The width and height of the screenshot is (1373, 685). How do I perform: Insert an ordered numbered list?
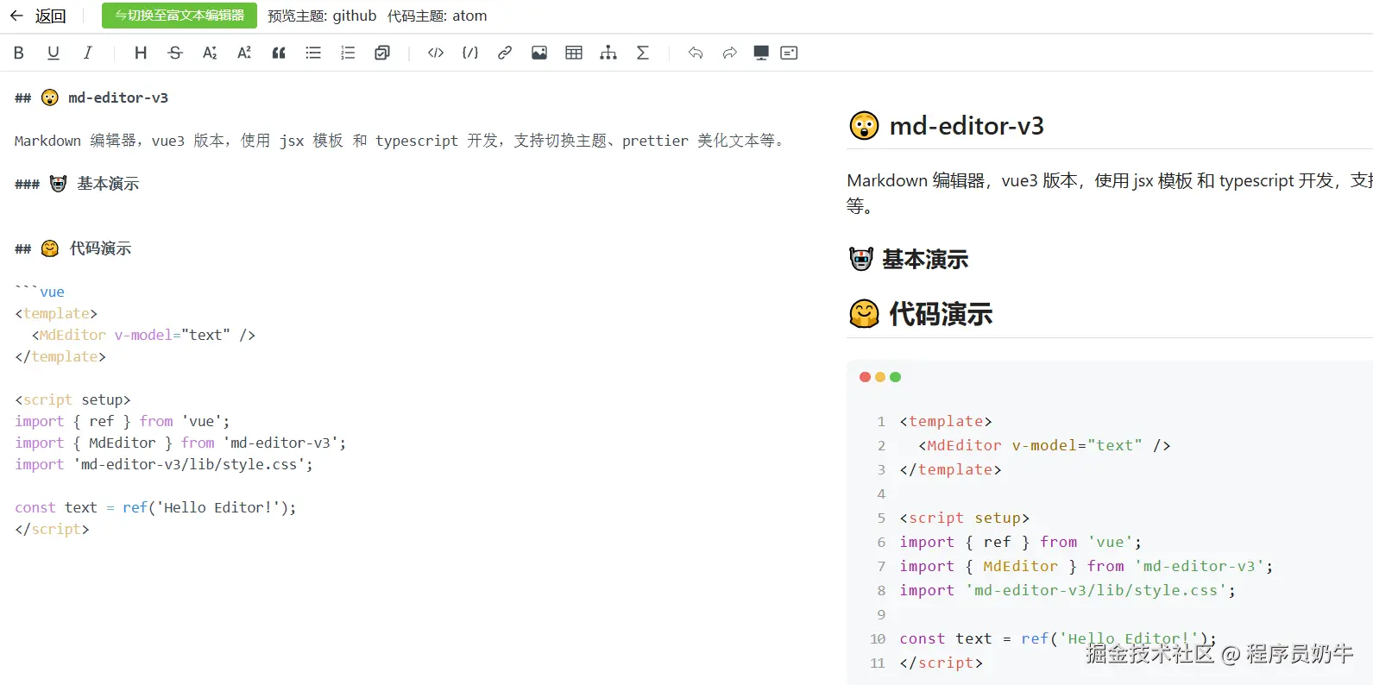(x=348, y=53)
